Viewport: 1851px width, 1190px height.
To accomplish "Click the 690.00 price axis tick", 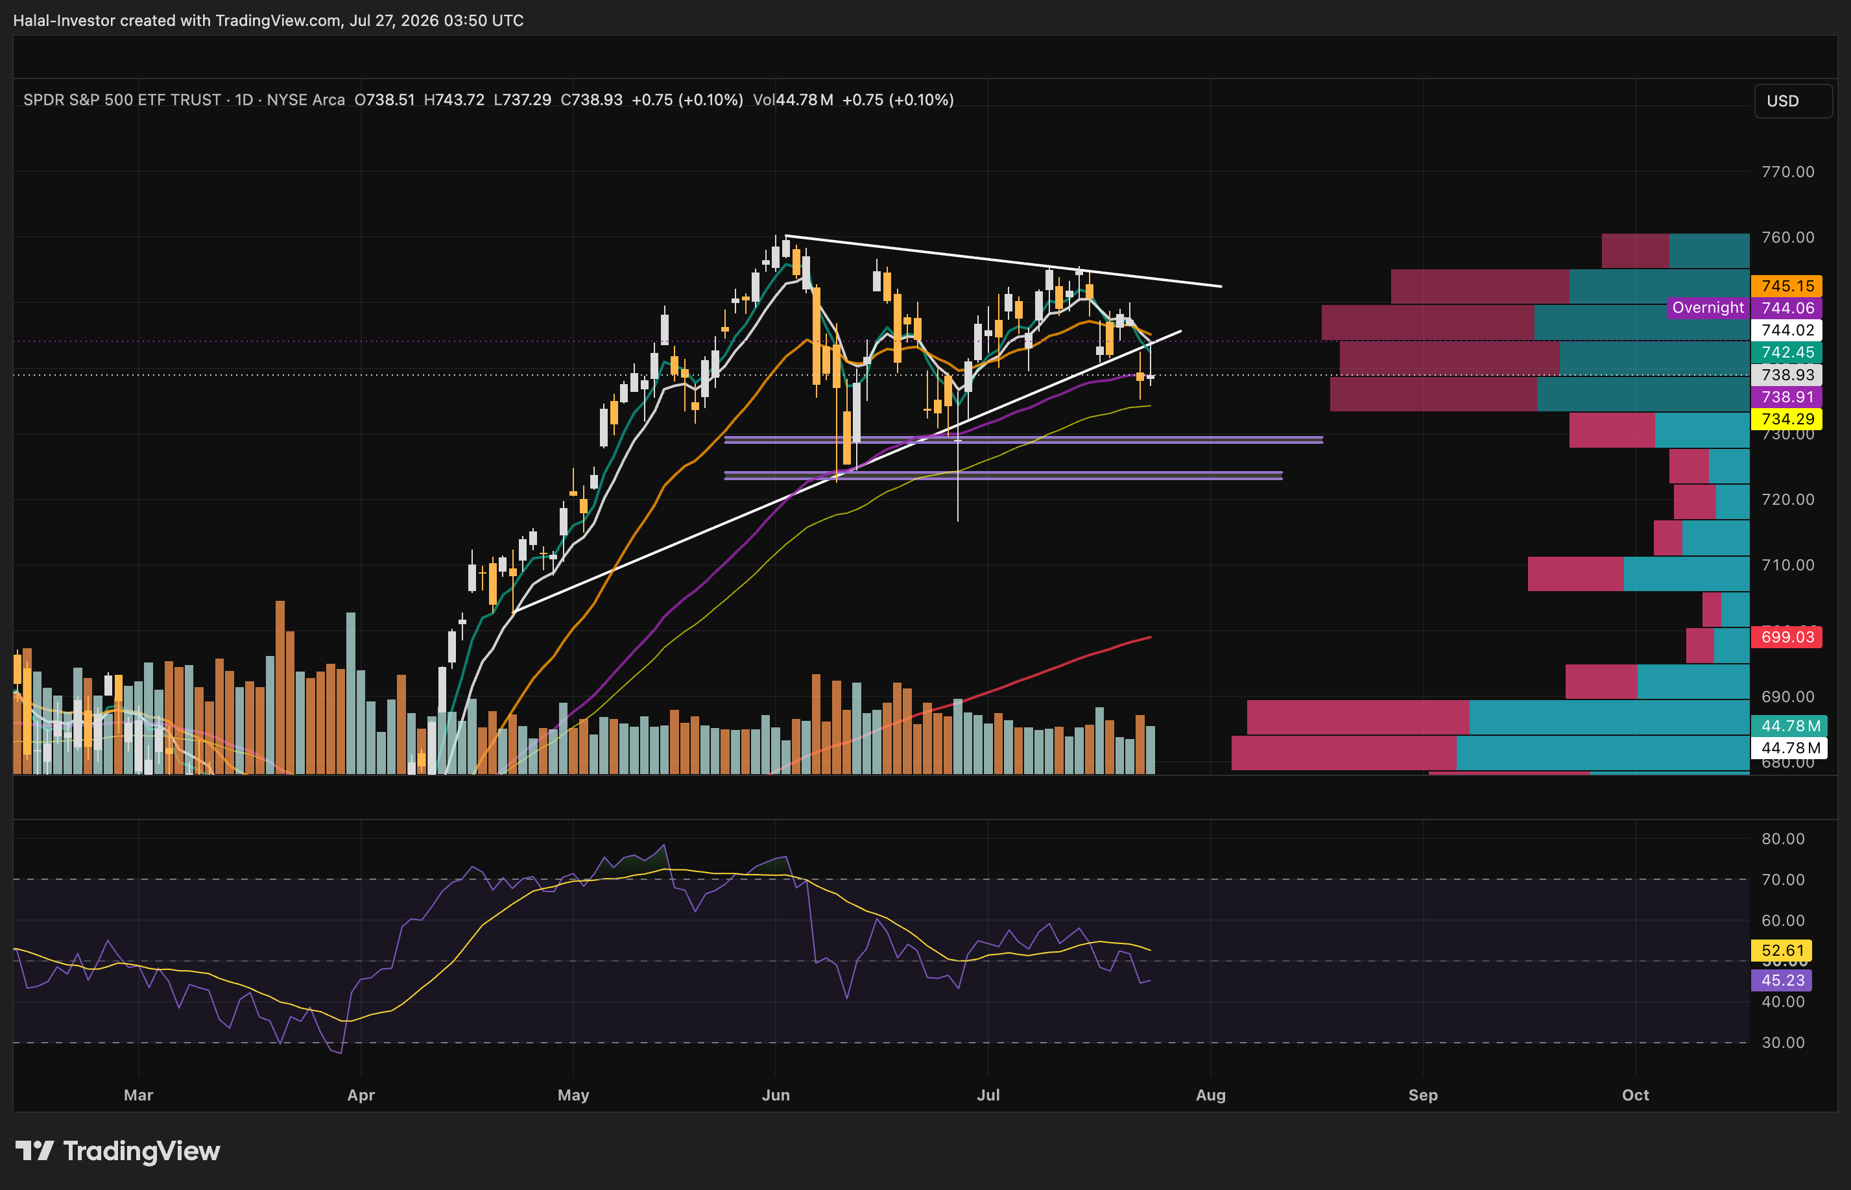I will (x=1787, y=696).
